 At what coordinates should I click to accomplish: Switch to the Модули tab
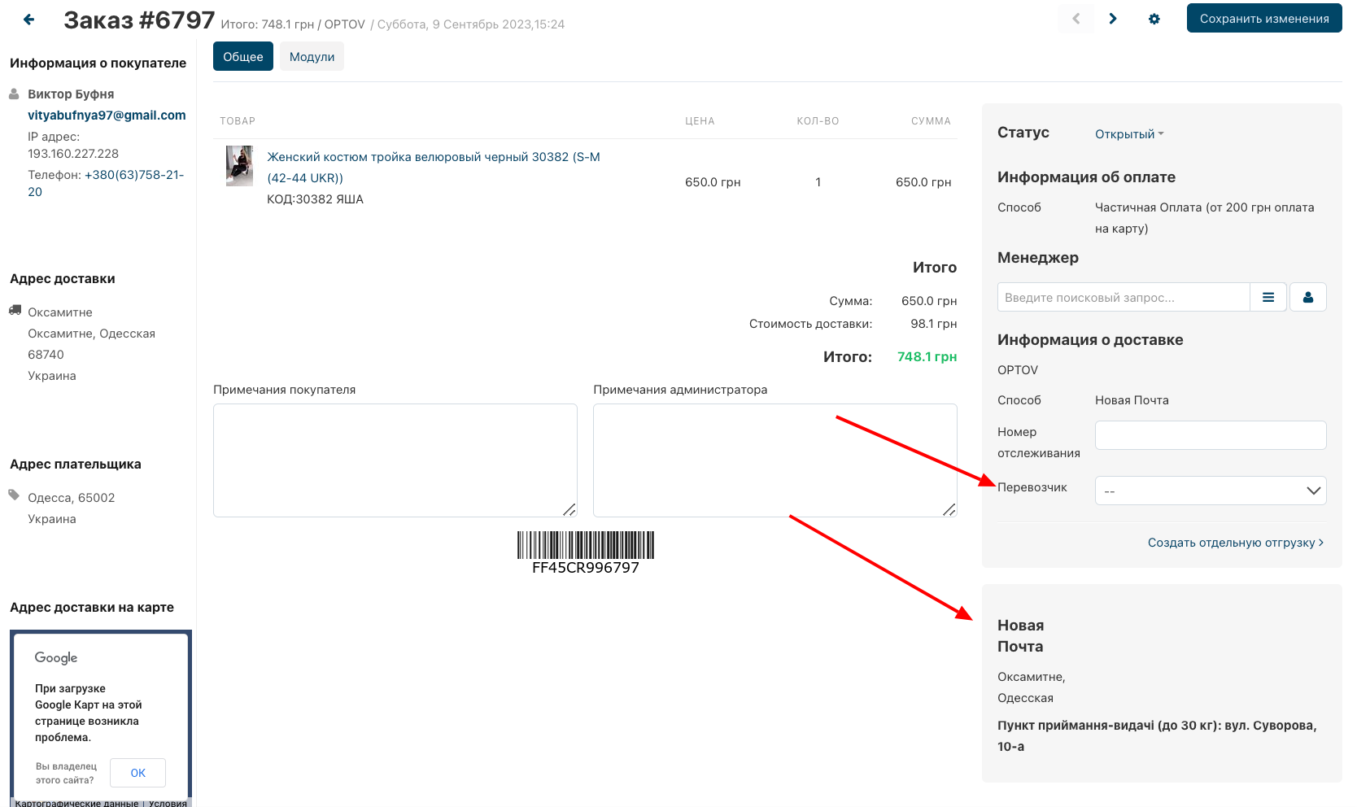coord(312,57)
